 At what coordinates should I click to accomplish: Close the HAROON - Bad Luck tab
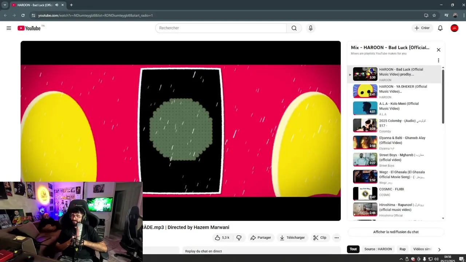63,5
